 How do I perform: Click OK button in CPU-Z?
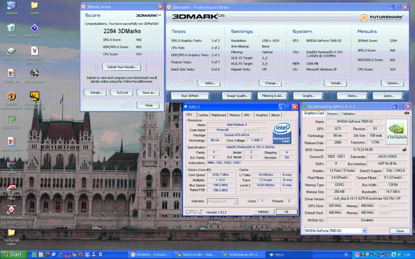pos(287,212)
